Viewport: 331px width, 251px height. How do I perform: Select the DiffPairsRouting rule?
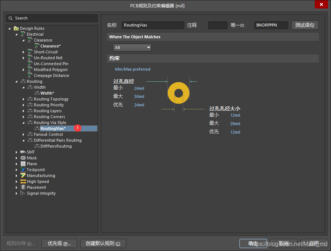[56, 146]
